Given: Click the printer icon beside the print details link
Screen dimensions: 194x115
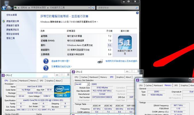Looking at the screenshot, I should tap(100, 61).
